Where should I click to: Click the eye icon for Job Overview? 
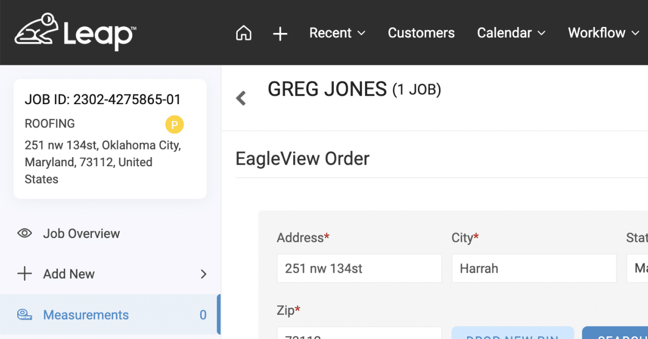click(x=25, y=234)
